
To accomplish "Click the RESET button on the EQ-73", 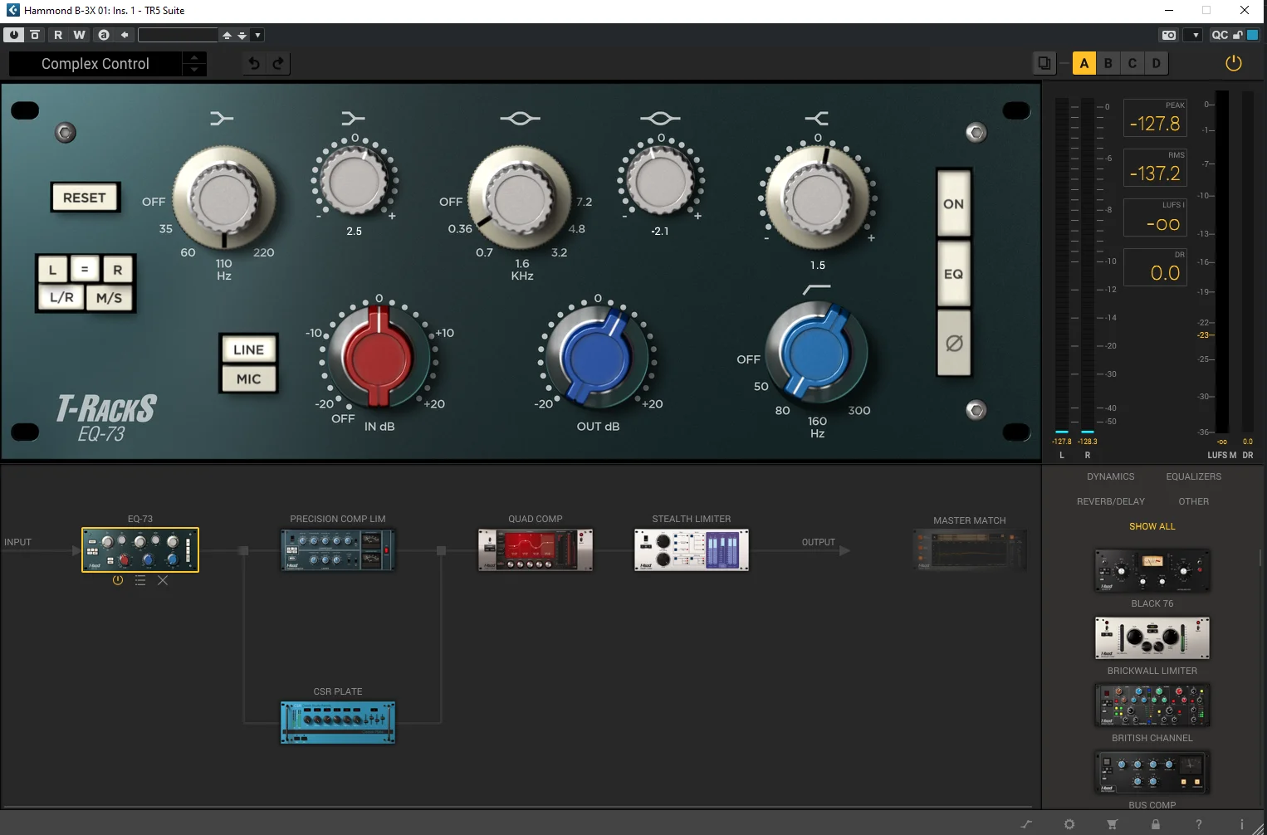I will (x=85, y=198).
